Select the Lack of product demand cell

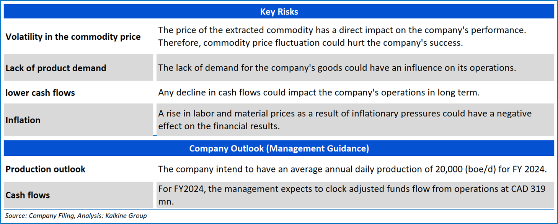tap(56, 68)
